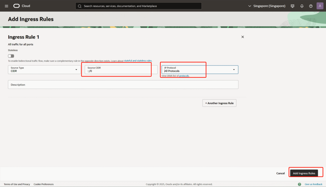Open the notifications bell
326x187 pixels.
302,6
